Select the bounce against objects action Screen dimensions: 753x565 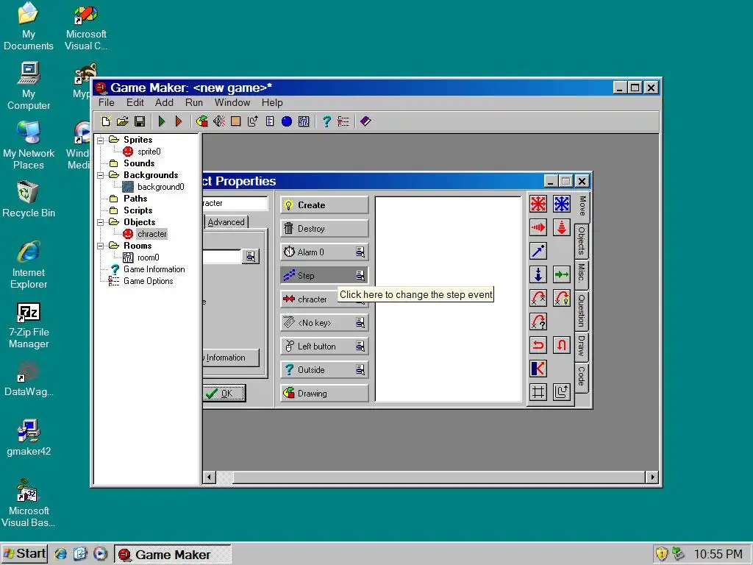(x=538, y=369)
